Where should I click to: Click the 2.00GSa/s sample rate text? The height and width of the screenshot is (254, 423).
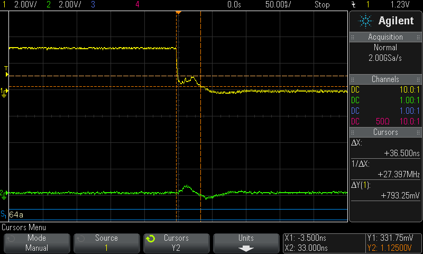pos(385,58)
